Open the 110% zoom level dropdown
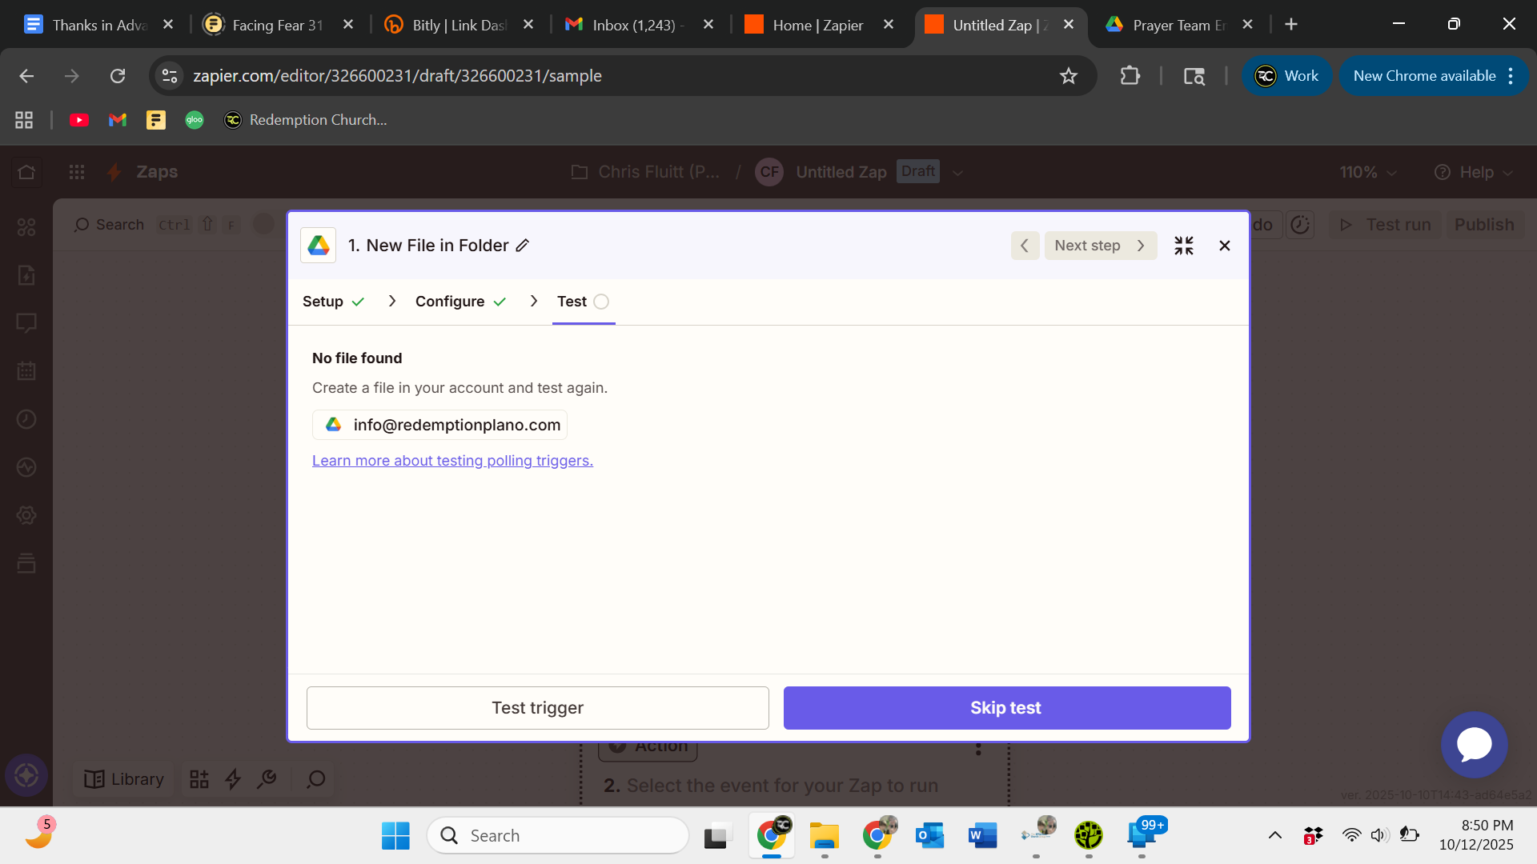 pyautogui.click(x=1367, y=173)
